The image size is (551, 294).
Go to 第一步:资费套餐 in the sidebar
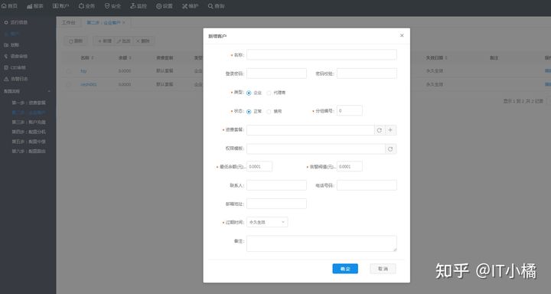click(29, 103)
